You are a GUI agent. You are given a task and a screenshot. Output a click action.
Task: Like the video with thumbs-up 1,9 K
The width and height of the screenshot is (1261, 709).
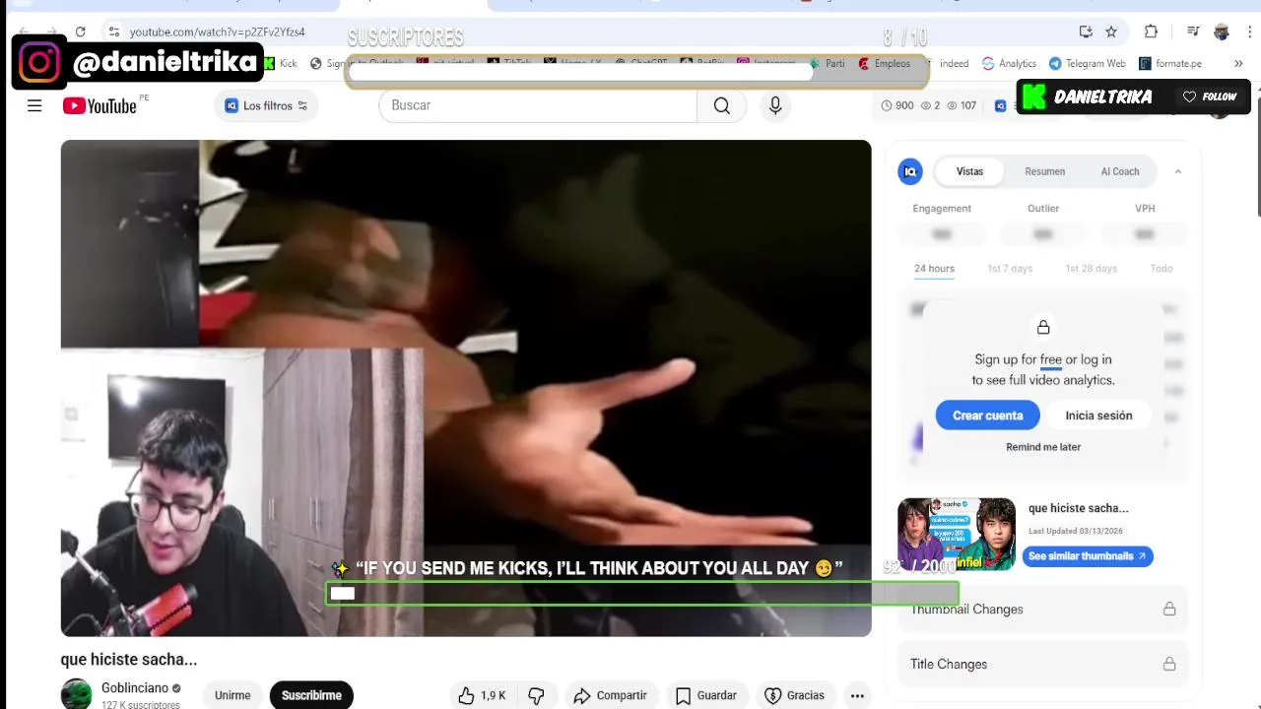point(481,695)
